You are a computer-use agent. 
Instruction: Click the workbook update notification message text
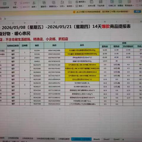(103, 12)
